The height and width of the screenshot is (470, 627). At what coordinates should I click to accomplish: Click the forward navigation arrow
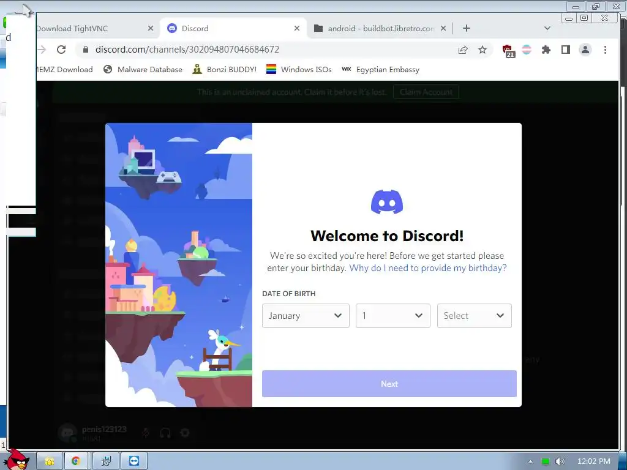pyautogui.click(x=42, y=50)
